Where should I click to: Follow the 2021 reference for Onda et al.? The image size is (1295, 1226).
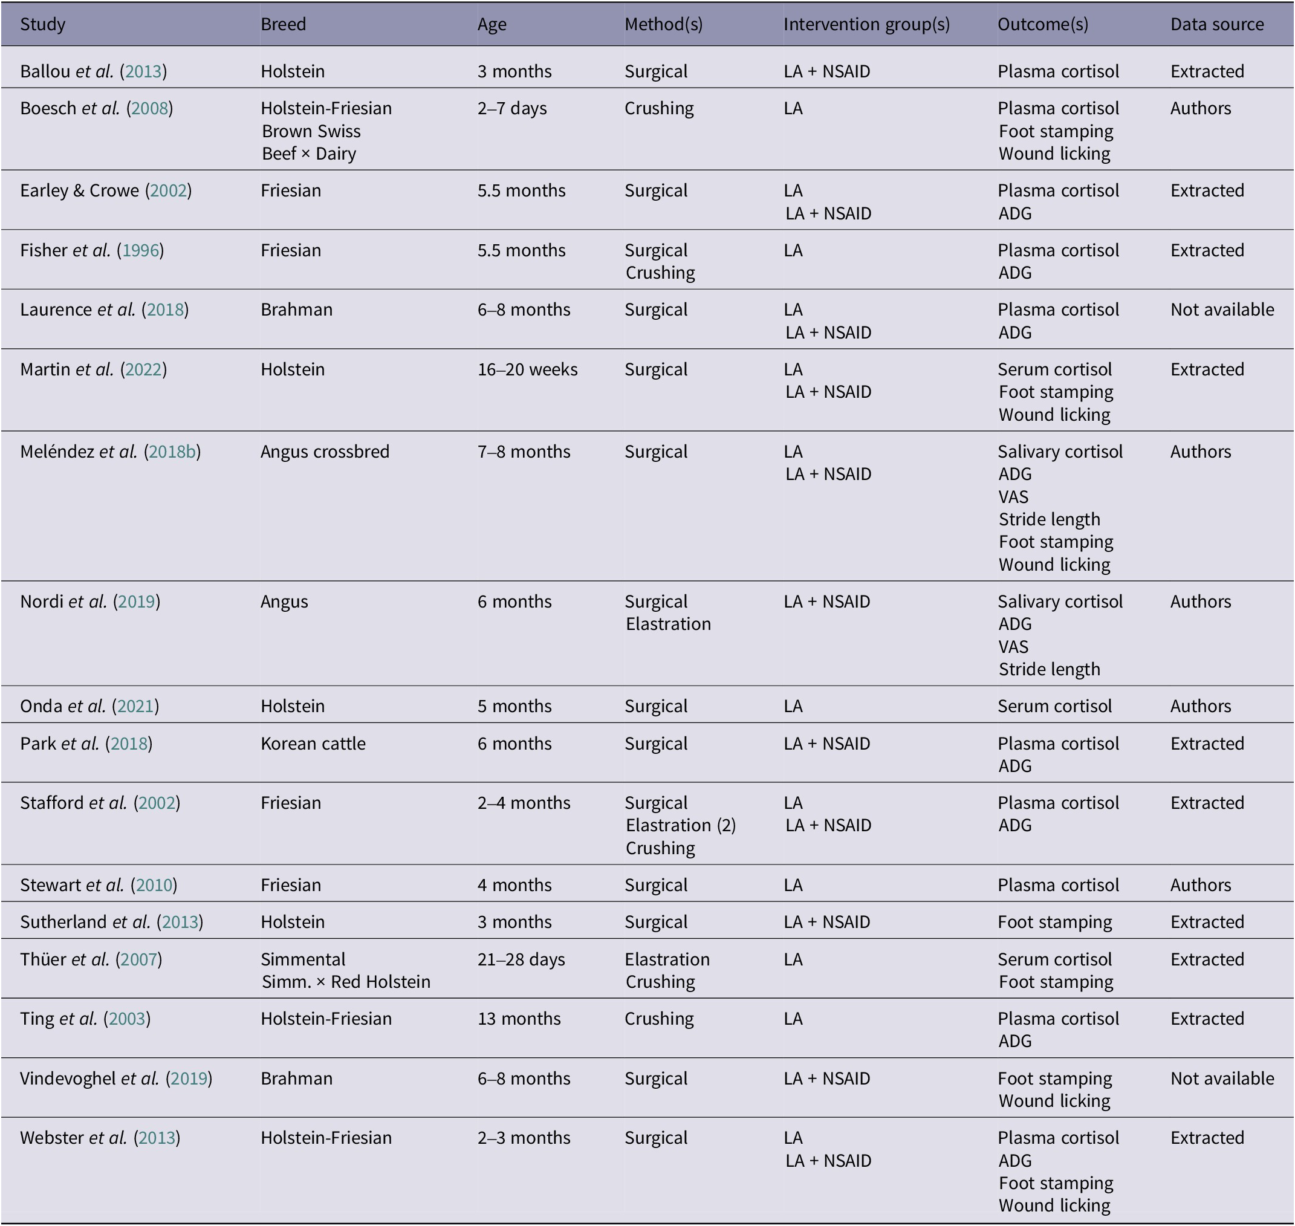pos(135,706)
